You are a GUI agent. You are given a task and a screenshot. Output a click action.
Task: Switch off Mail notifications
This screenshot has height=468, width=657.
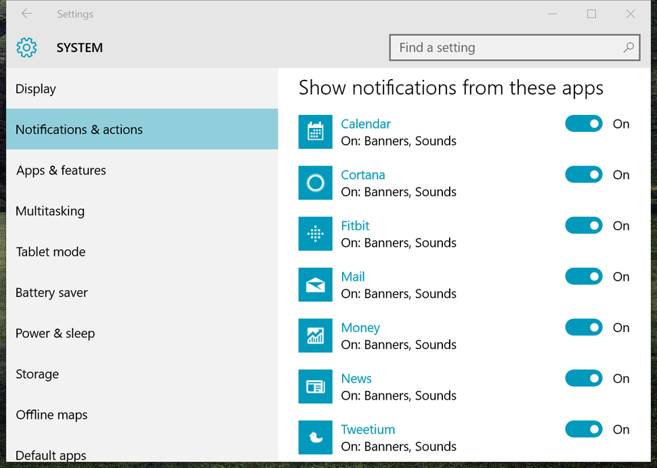click(583, 276)
